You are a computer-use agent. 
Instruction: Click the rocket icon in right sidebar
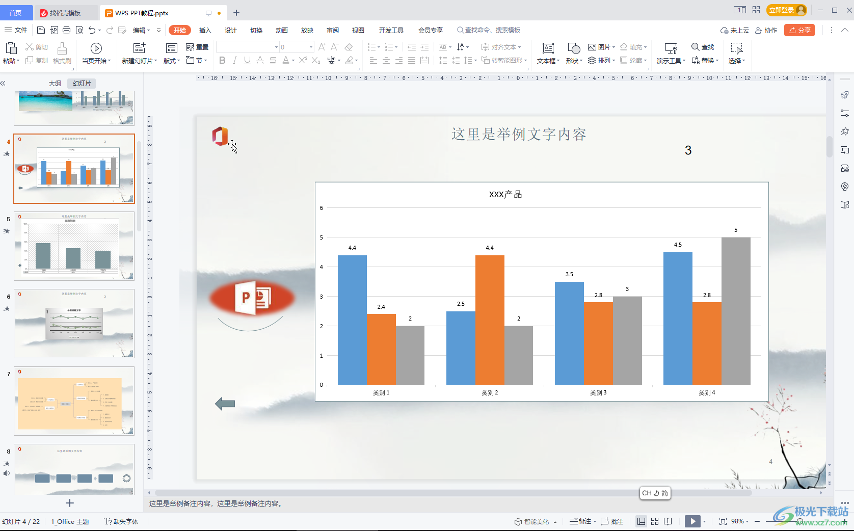pos(845,95)
